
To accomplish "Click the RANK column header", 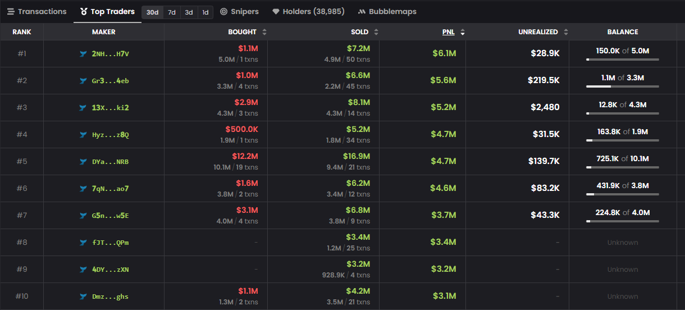I will (x=22, y=32).
